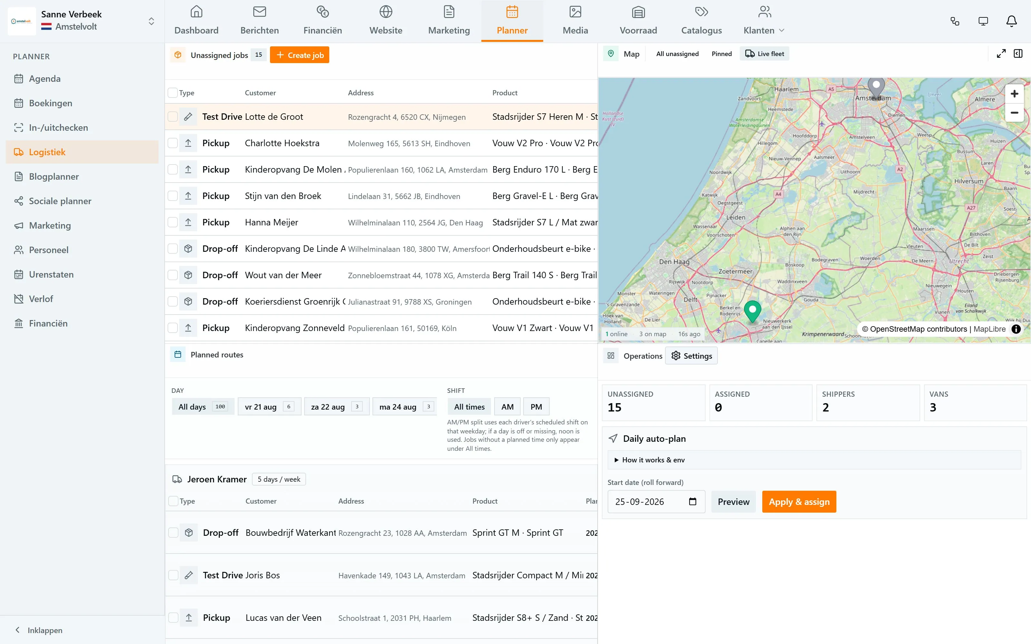
Task: Collapse the map side panel
Action: coord(1018,54)
